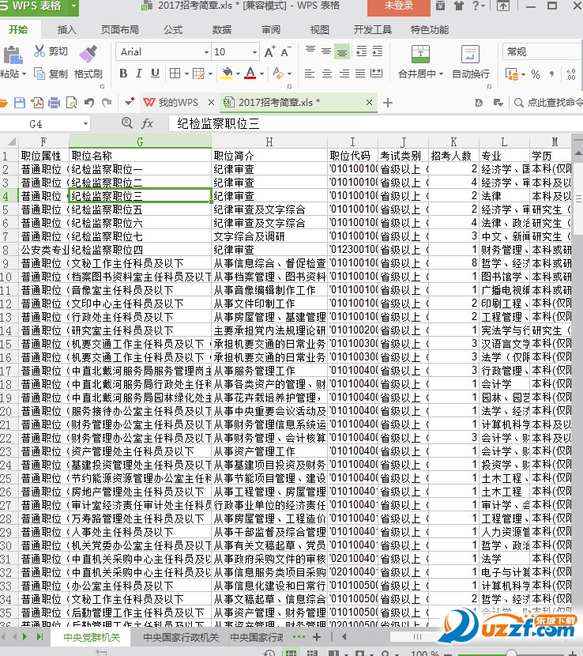Viewport: 583px width, 656px height.
Task: Apply fill color bucket
Action: click(x=227, y=74)
